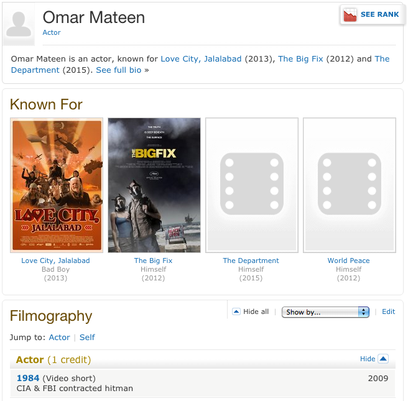Hide the Actor credits section
The image size is (408, 401).
pyautogui.click(x=368, y=359)
